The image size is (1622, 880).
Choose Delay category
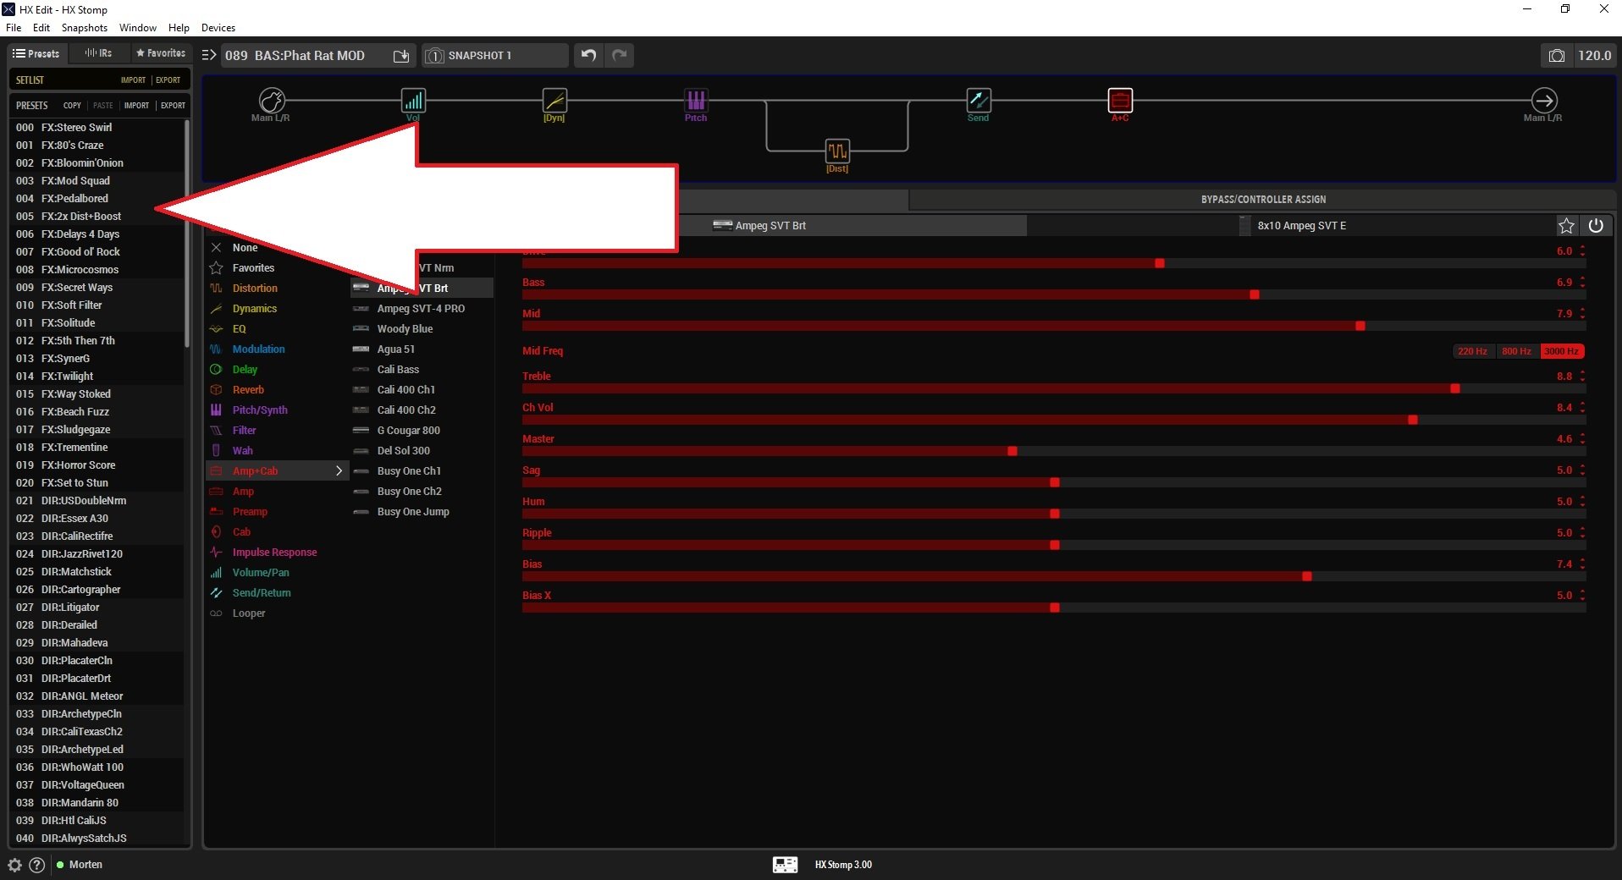pos(245,370)
